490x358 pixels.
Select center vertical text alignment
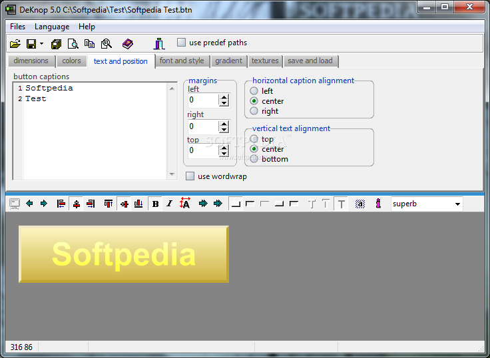254,149
